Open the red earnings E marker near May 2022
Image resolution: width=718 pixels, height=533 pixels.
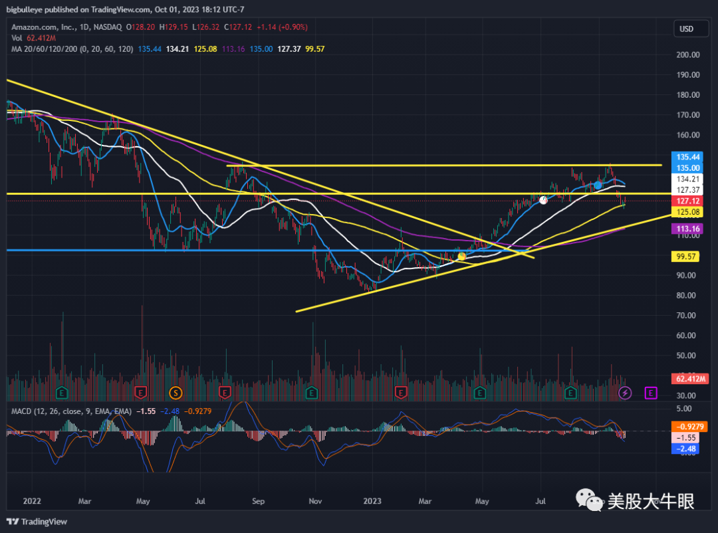(x=140, y=392)
